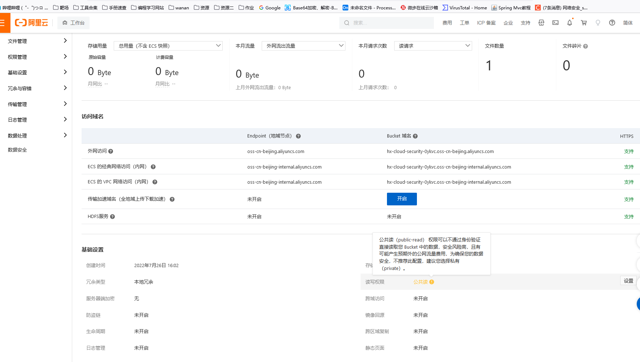Click the Aliyun logo
The image size is (640, 362).
(x=31, y=23)
